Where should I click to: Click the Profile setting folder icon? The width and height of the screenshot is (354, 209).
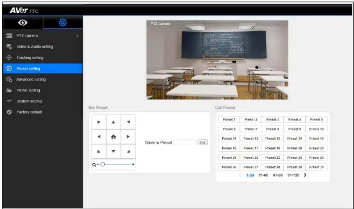[9, 90]
